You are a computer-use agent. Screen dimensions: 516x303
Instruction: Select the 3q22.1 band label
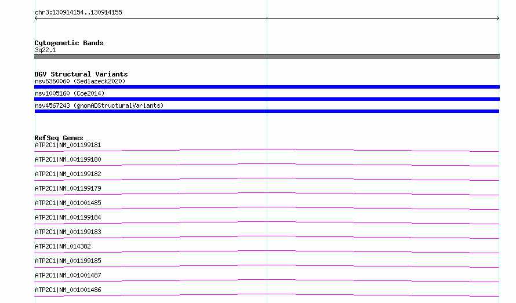[x=45, y=50]
